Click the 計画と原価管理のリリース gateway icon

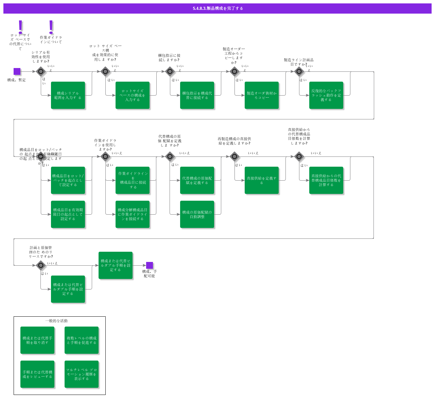tap(41, 265)
